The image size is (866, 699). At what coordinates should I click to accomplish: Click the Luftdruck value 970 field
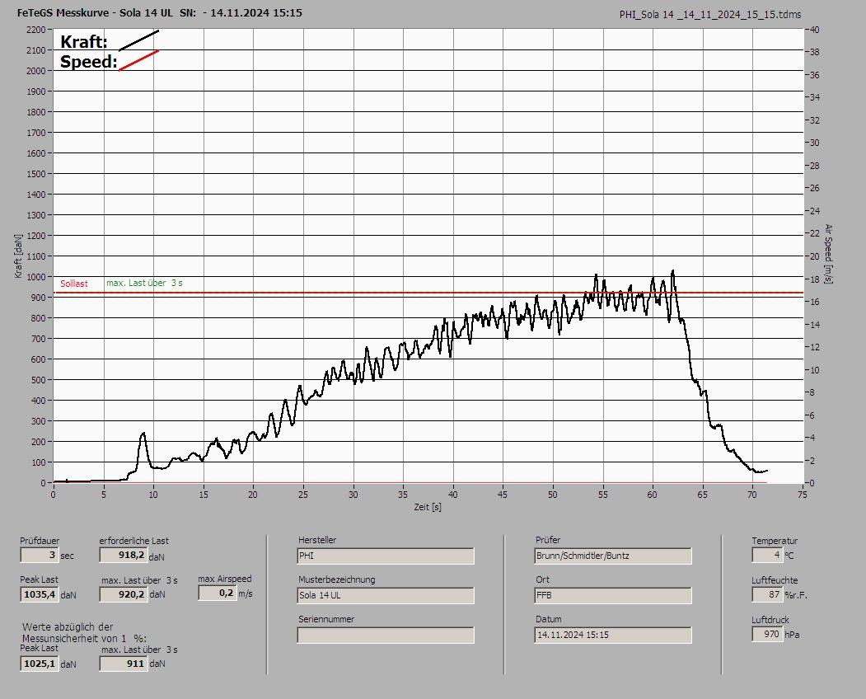click(x=767, y=635)
